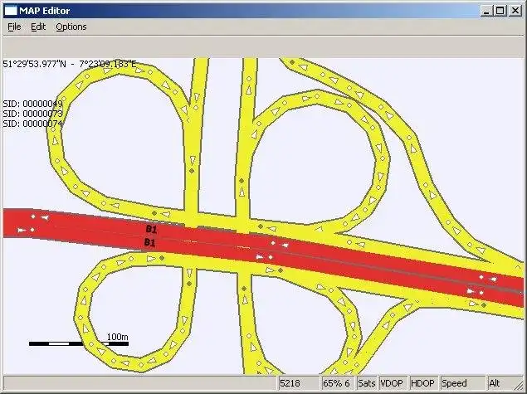Open the Options menu

(x=71, y=27)
